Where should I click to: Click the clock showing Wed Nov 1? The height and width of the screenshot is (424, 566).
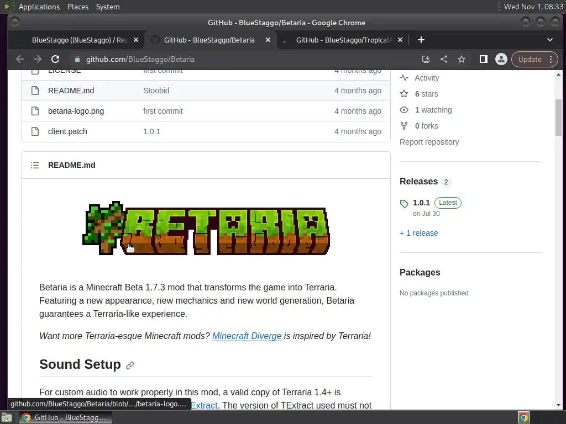click(x=533, y=7)
